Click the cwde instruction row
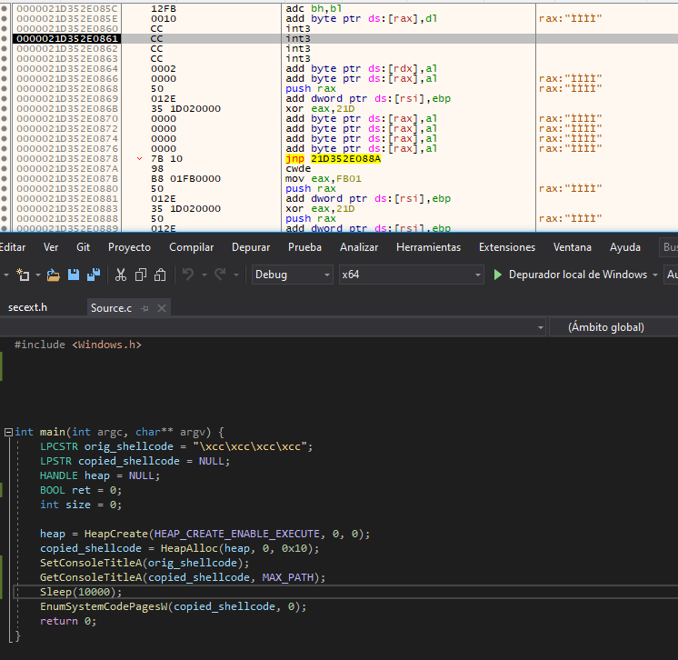Viewport: 678px width, 660px height. click(298, 169)
